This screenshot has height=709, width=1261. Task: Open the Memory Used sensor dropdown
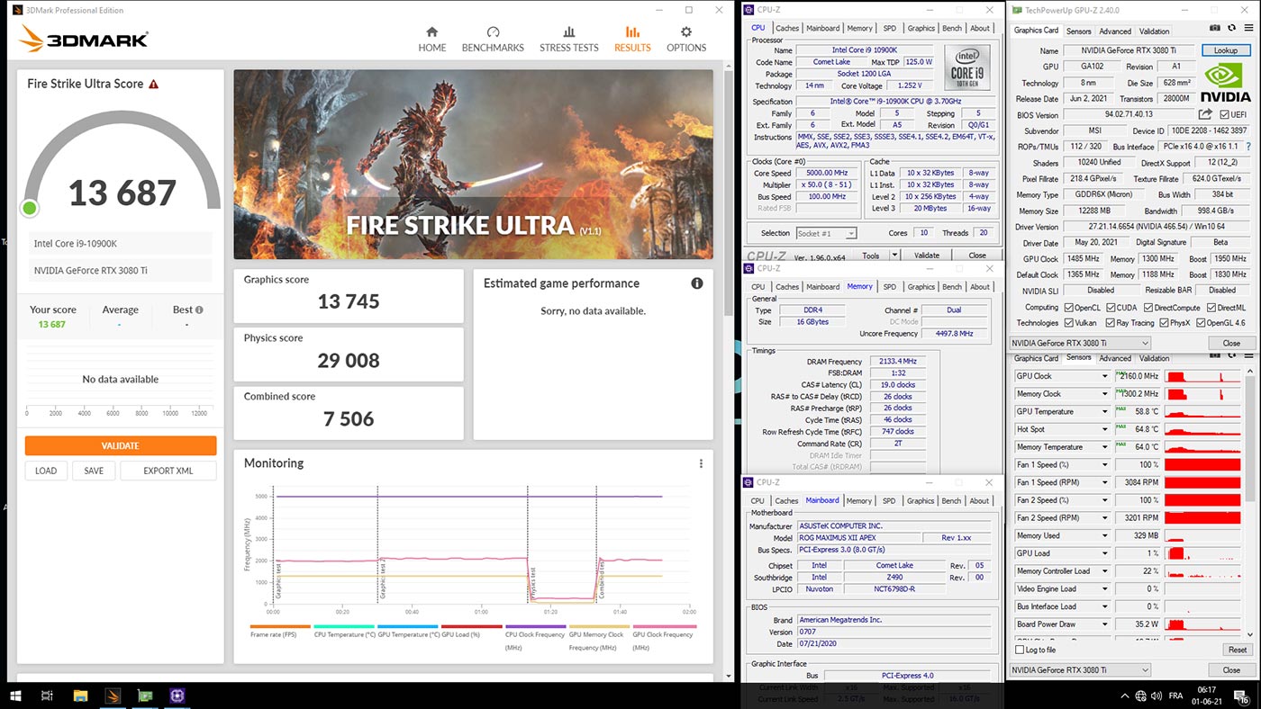pos(1105,535)
